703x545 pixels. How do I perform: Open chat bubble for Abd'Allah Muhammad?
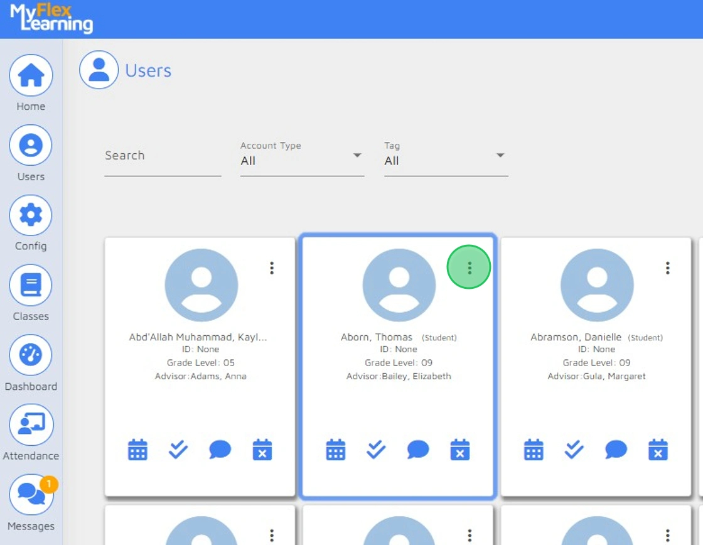coord(220,450)
